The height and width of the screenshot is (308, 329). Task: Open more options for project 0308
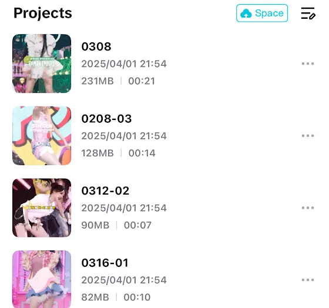point(308,63)
